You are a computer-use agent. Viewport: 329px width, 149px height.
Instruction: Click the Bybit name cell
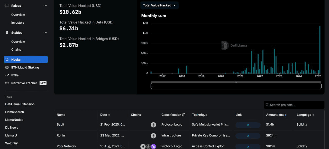tap(60, 125)
